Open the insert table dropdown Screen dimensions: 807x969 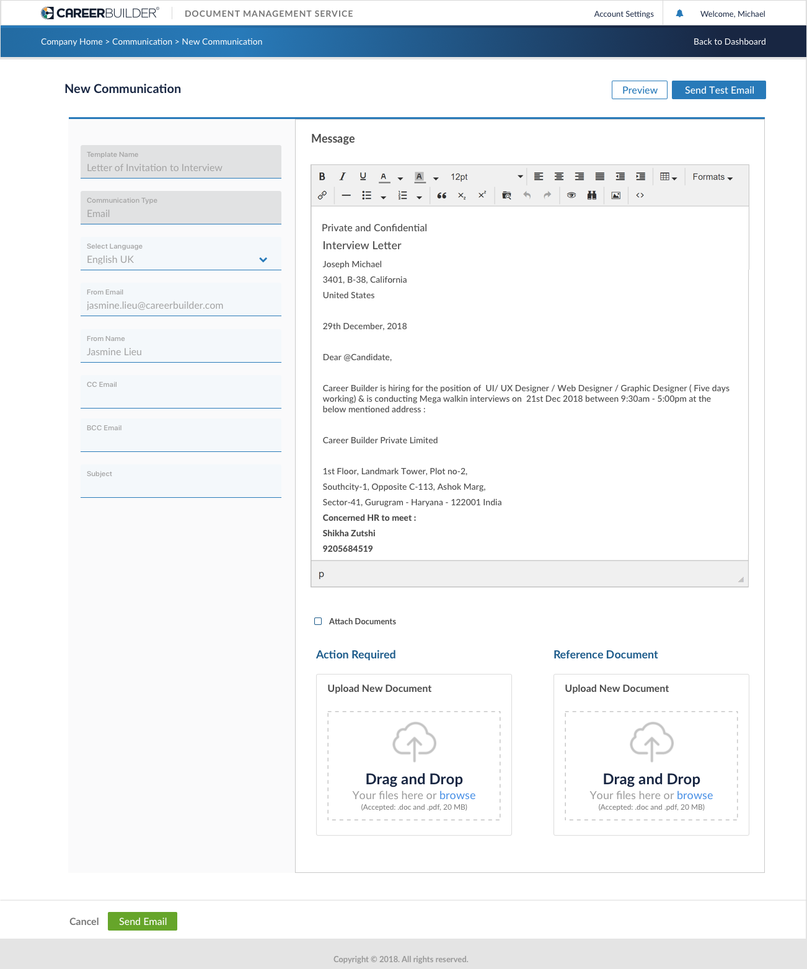[669, 177]
